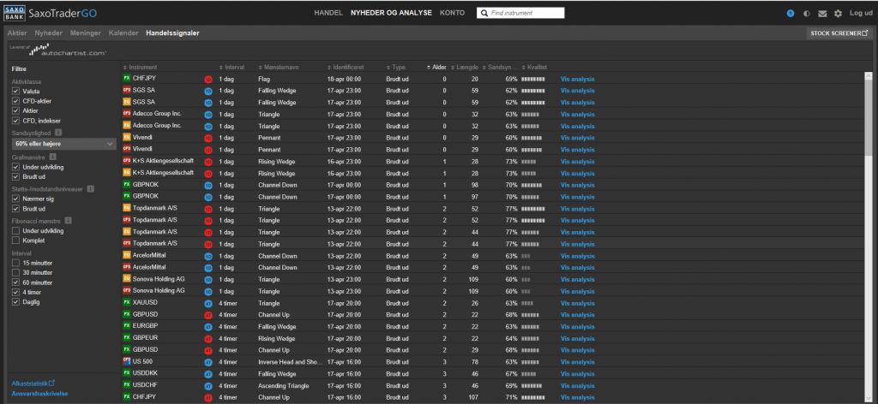The image size is (878, 404).
Task: Uncheck the CFD-aktier checkbox
Action: tap(15, 101)
